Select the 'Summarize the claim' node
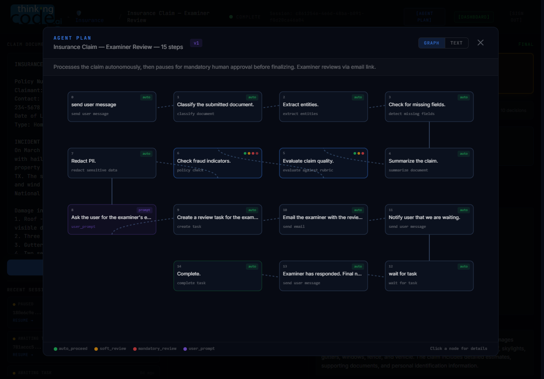Image resolution: width=544 pixels, height=379 pixels. coord(429,163)
